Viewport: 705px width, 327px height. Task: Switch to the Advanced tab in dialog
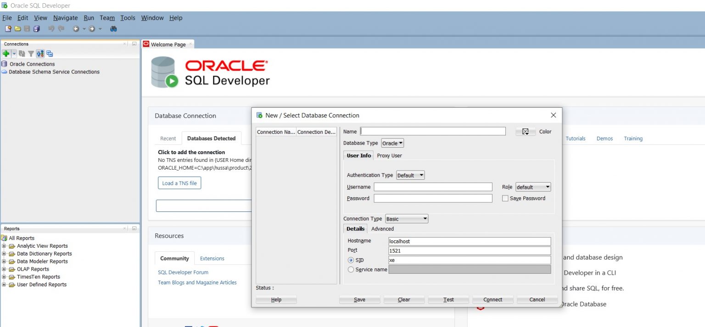click(x=382, y=229)
